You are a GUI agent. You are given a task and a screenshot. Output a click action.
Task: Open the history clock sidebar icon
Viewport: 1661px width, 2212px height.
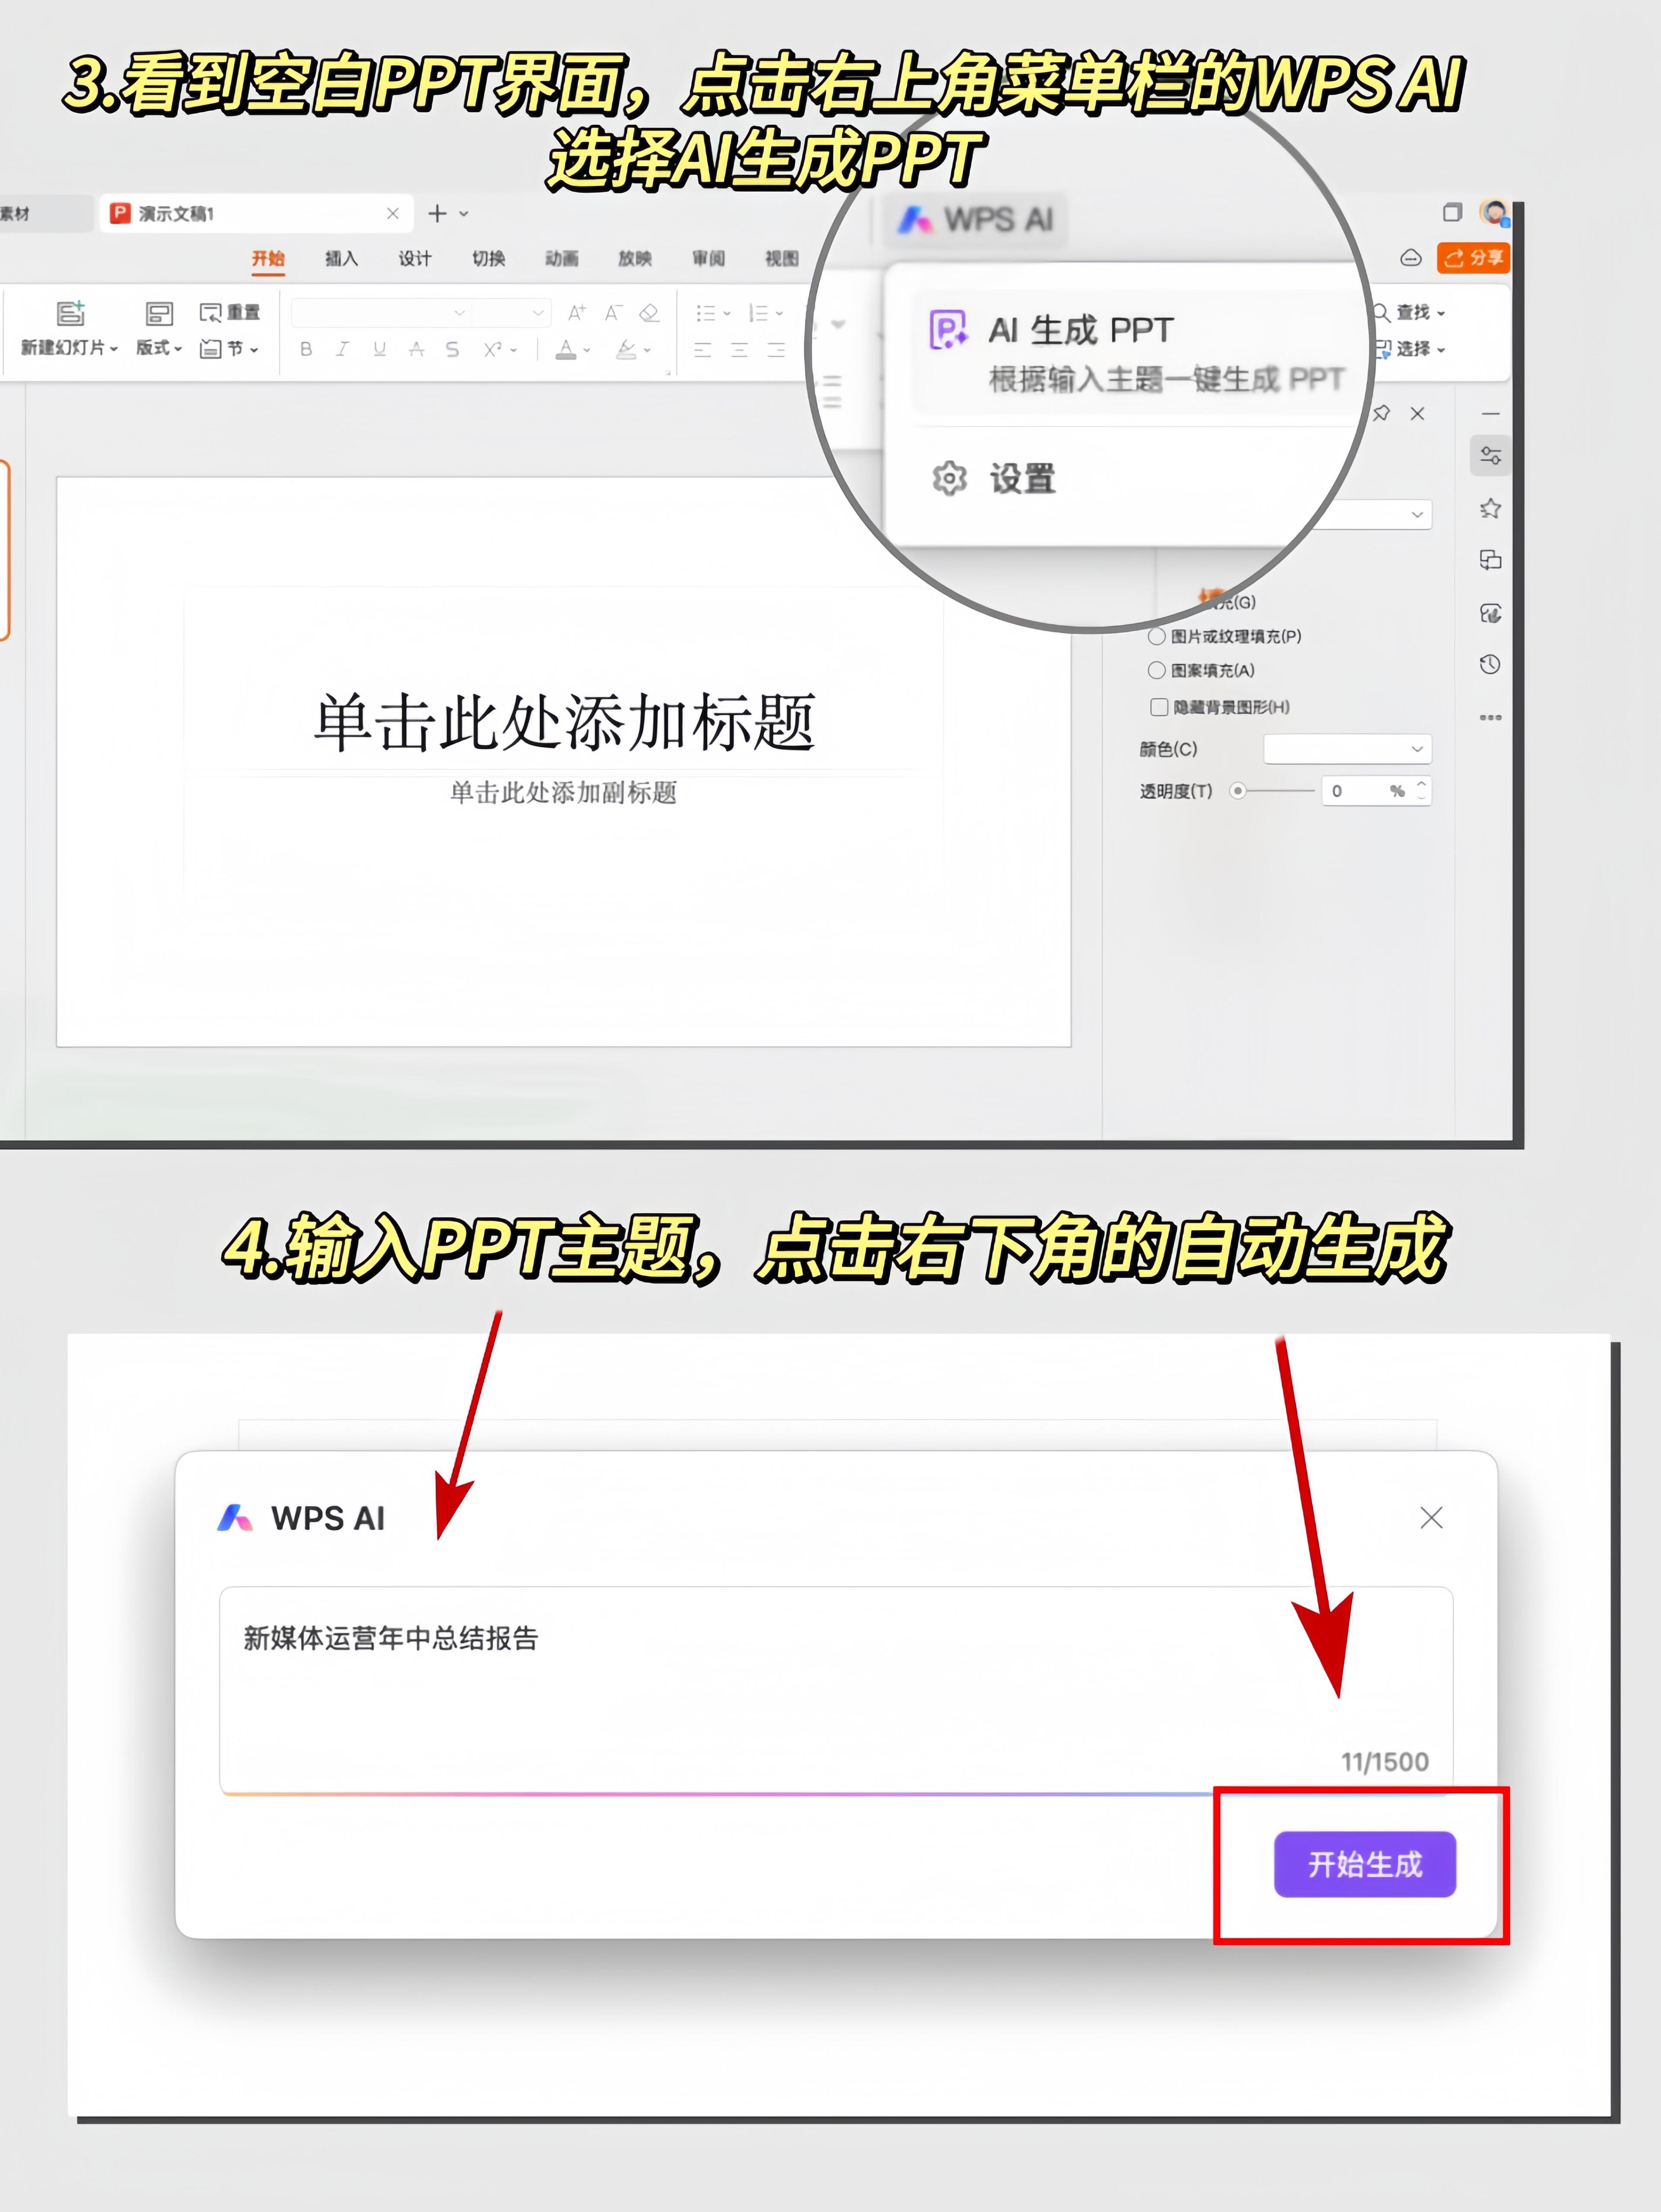click(1490, 664)
